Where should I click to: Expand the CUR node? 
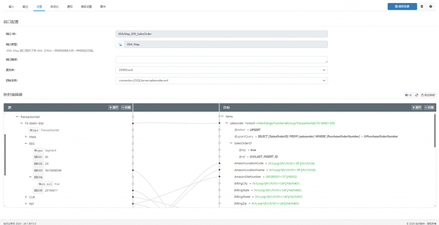tap(26, 197)
